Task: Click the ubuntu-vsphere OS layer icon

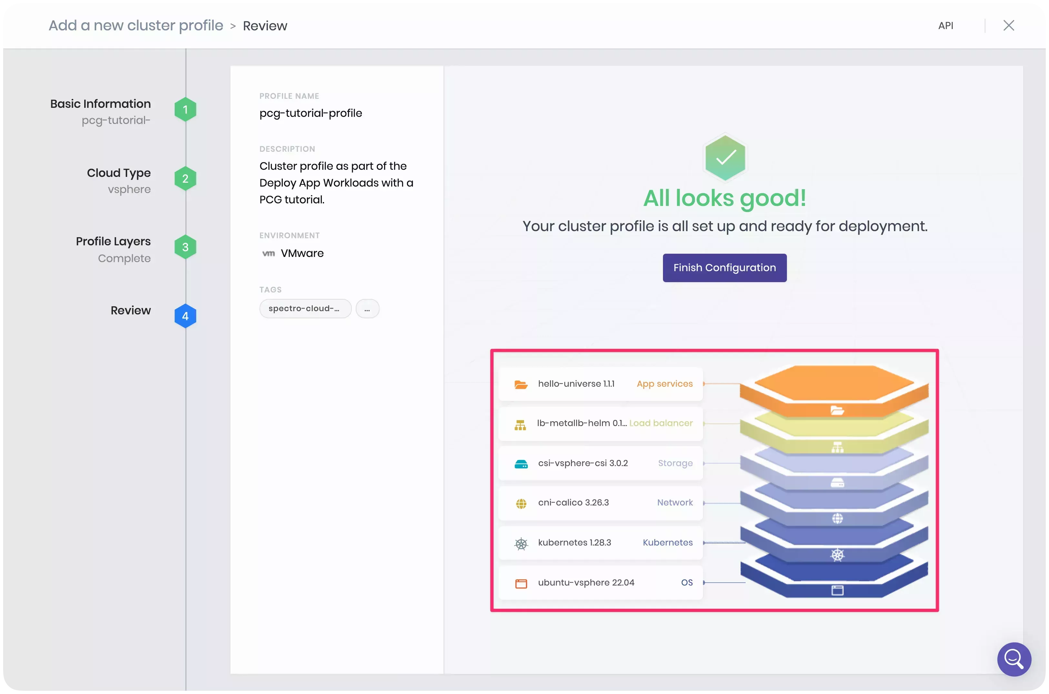Action: pos(521,583)
